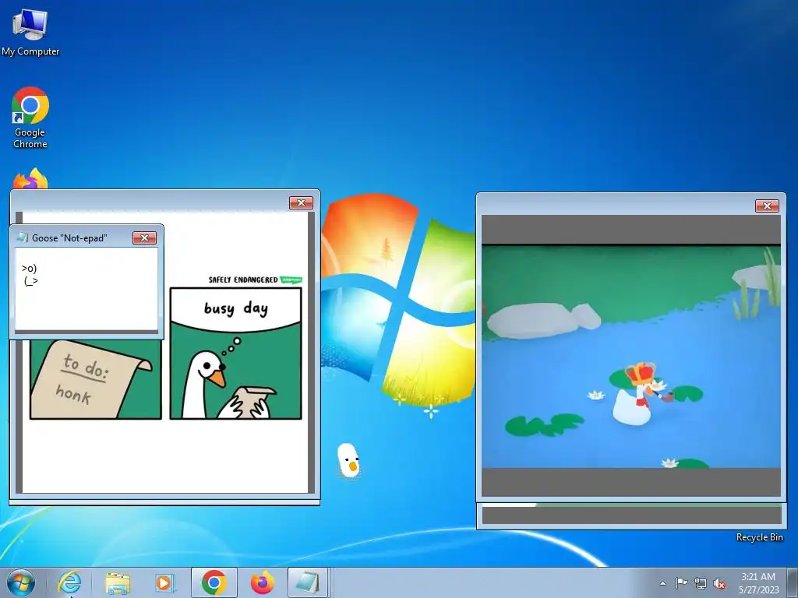798x598 pixels.
Task: Open Firefox from the taskbar
Action: (263, 582)
